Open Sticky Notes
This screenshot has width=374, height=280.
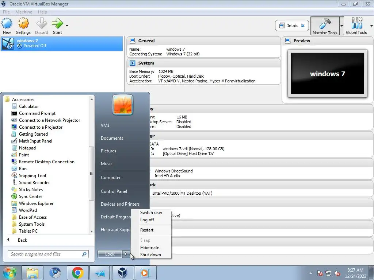tap(31, 189)
